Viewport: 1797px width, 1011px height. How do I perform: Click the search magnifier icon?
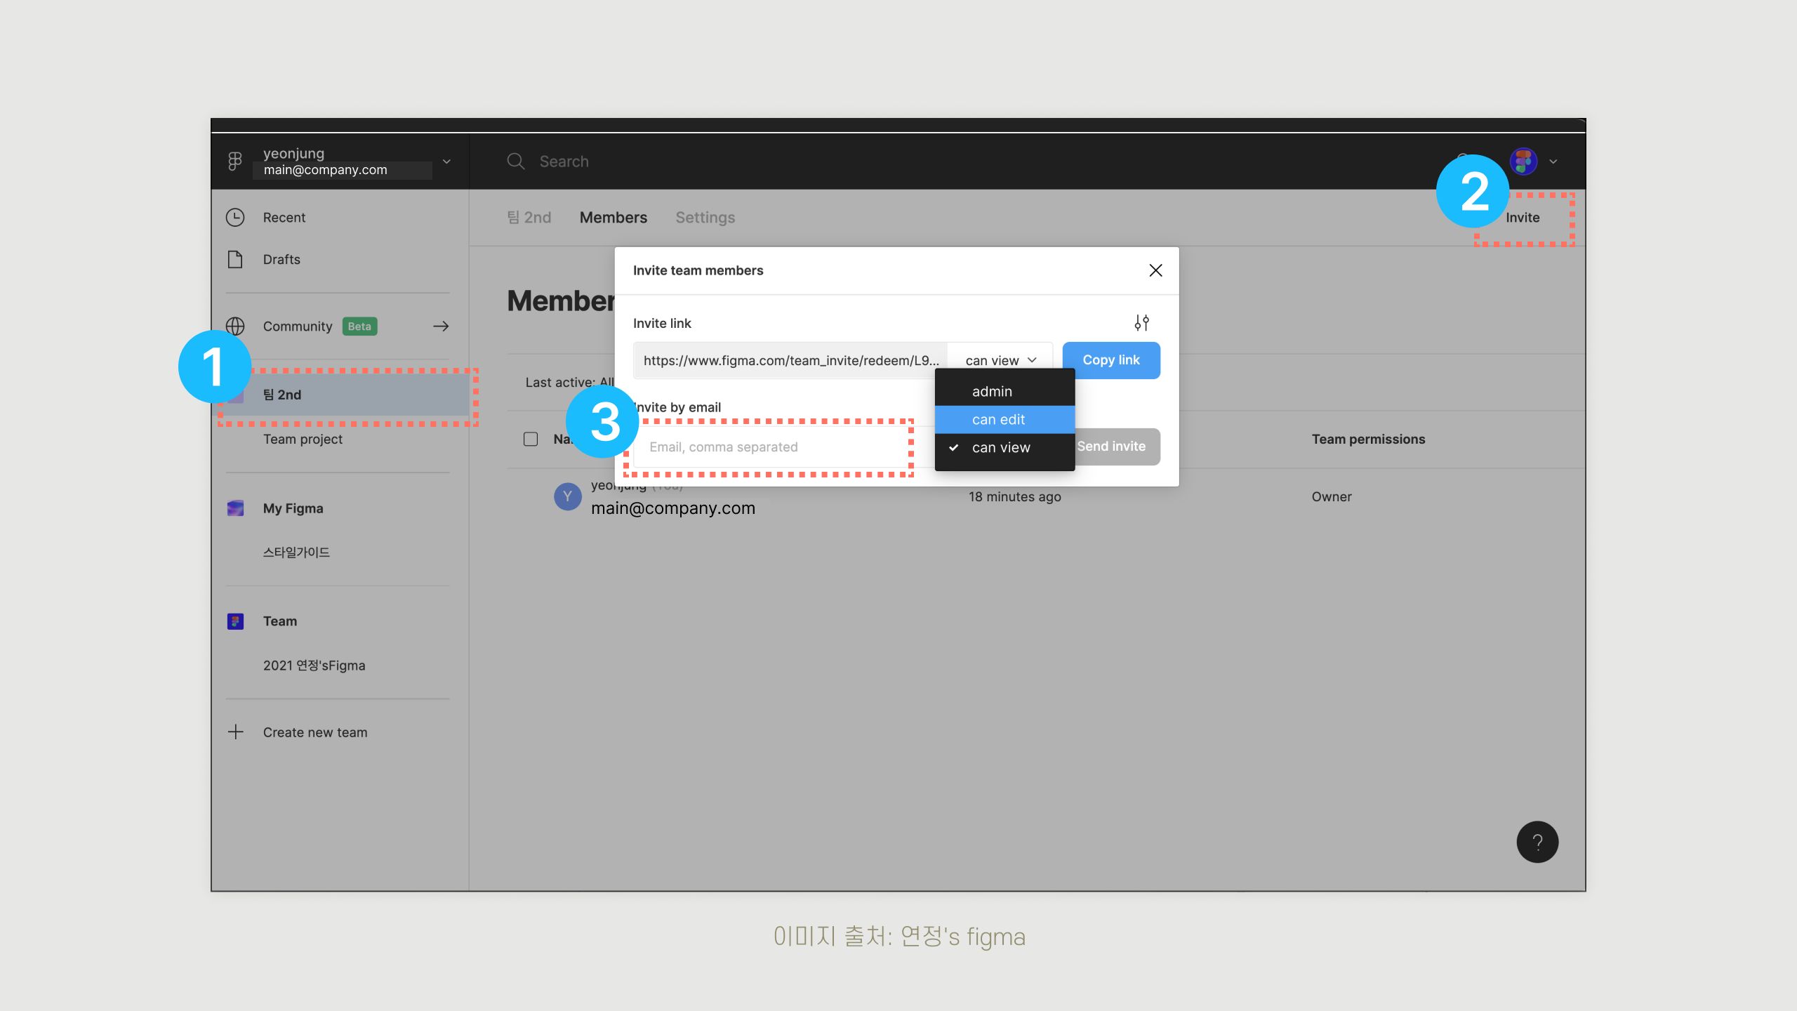coord(516,161)
